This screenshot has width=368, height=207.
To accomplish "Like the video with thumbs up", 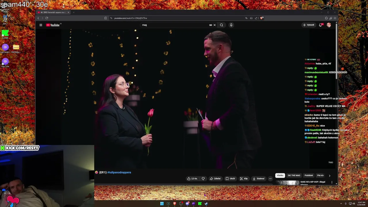I will pyautogui.click(x=192, y=179).
